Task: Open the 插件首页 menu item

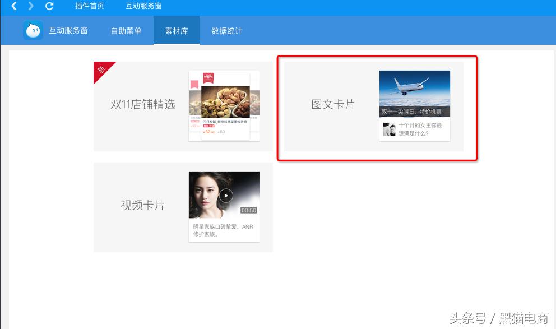Action: 90,7
